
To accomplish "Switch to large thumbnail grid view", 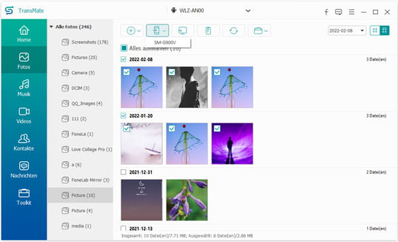I will (384, 30).
